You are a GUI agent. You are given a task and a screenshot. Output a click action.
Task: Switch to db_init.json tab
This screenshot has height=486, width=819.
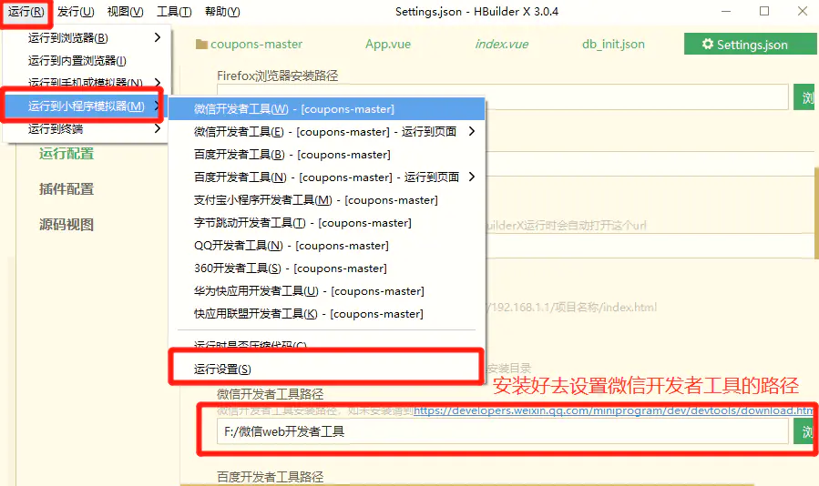click(613, 45)
